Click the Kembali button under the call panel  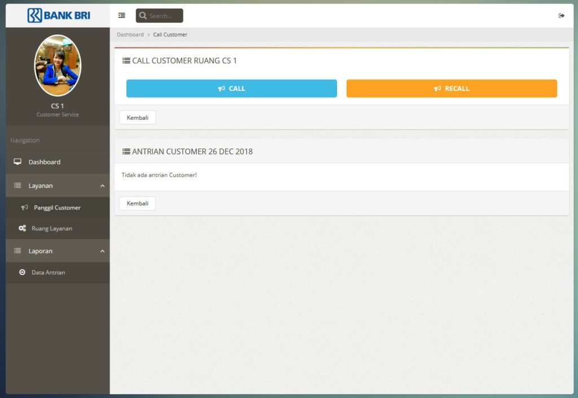137,117
